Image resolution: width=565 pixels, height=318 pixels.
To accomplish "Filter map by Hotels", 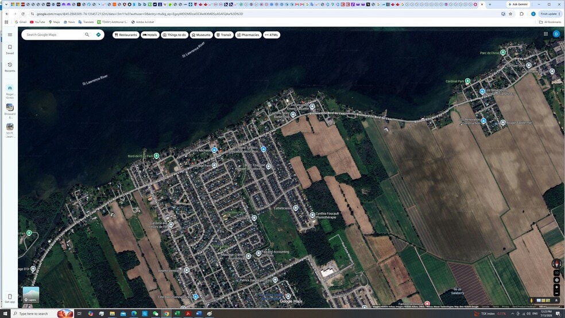I will [150, 35].
